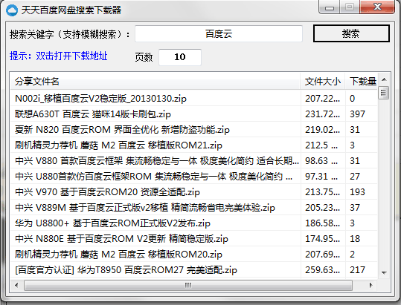Click file size 207.69... cell
This screenshot has width=401, height=305.
coord(322,254)
